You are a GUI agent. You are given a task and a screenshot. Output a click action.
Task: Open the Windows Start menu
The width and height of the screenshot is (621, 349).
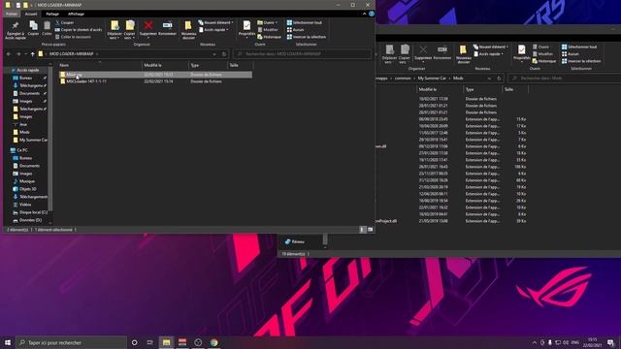pos(7,342)
